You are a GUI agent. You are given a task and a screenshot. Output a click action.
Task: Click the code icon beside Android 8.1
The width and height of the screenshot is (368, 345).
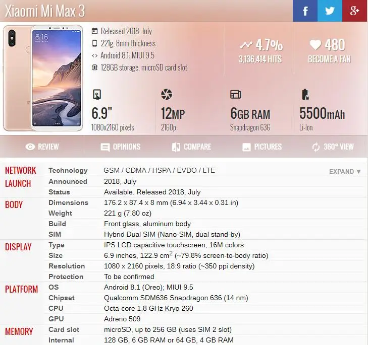point(94,56)
